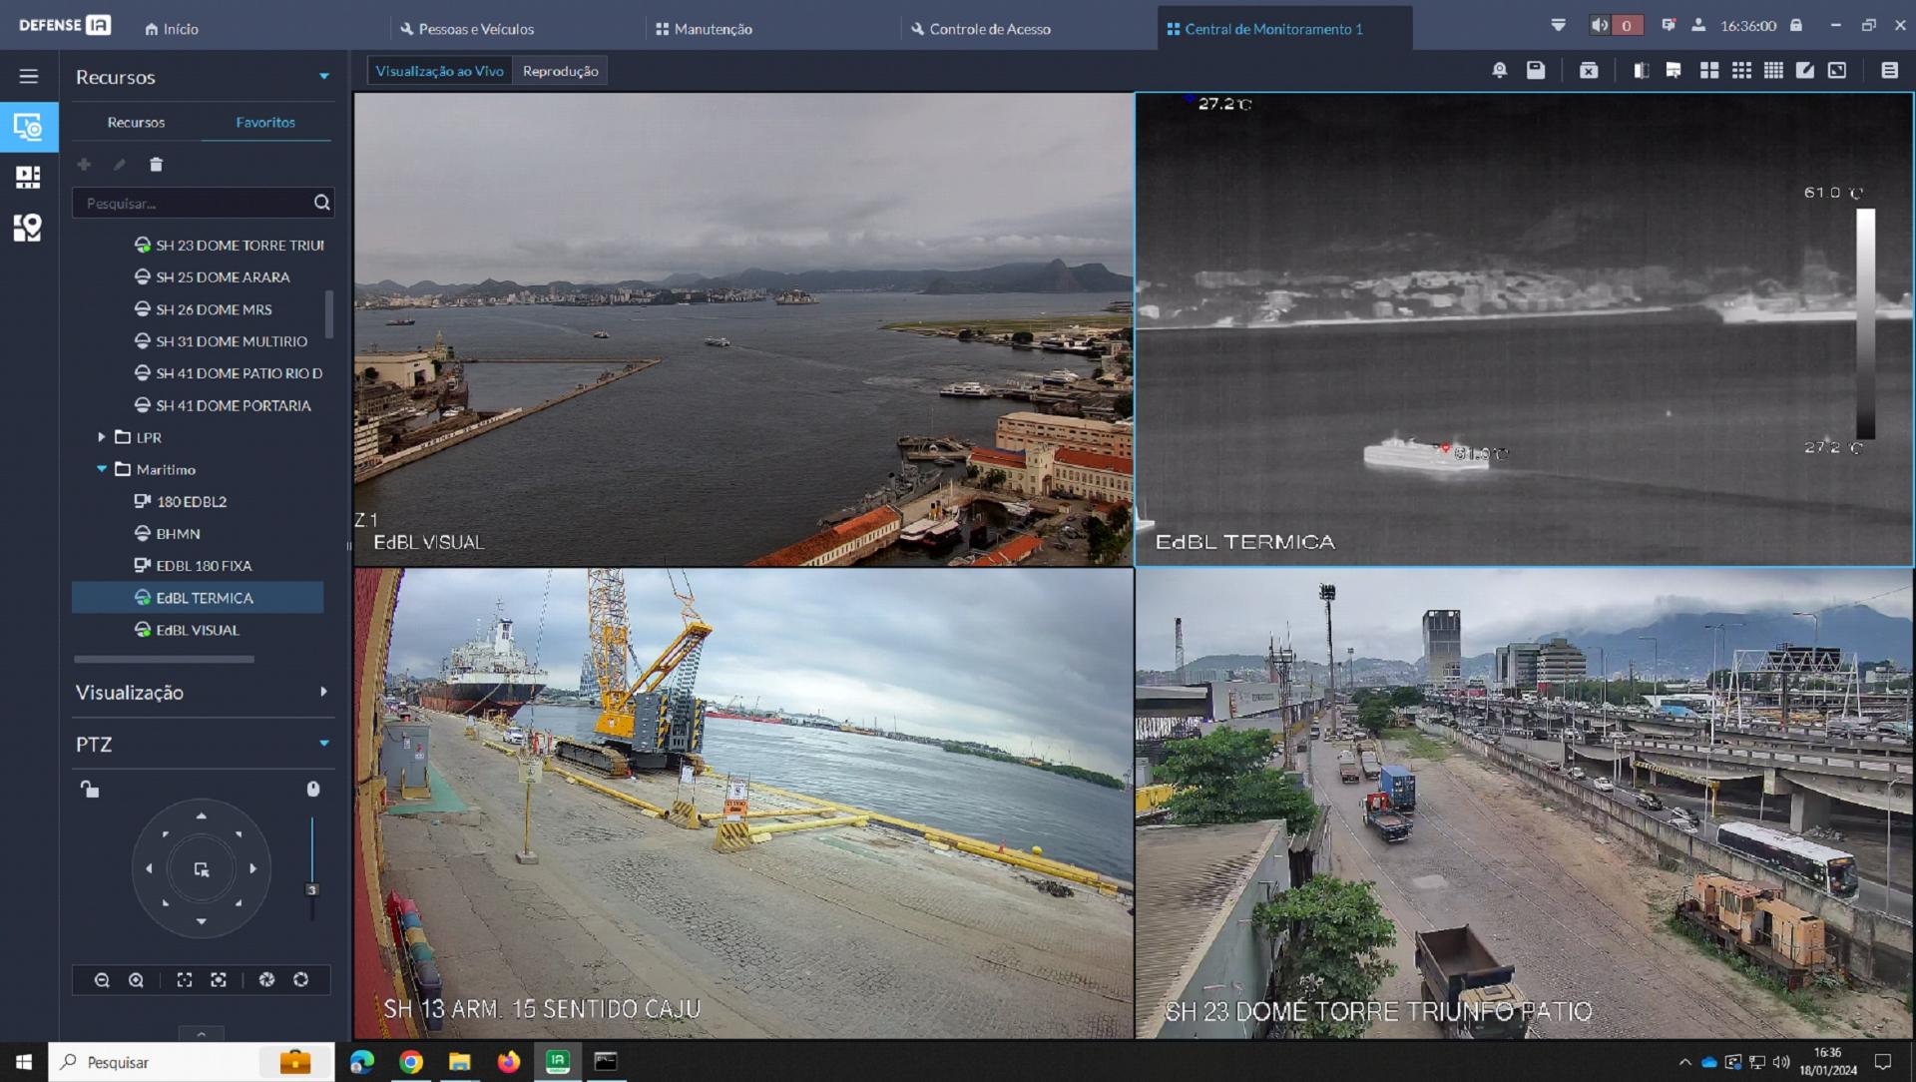Image resolution: width=1916 pixels, height=1082 pixels.
Task: Enter full screen video mode
Action: (1837, 70)
